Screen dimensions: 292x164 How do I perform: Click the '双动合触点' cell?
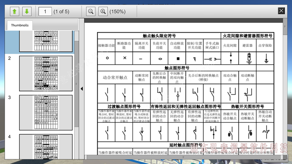click(x=230, y=78)
